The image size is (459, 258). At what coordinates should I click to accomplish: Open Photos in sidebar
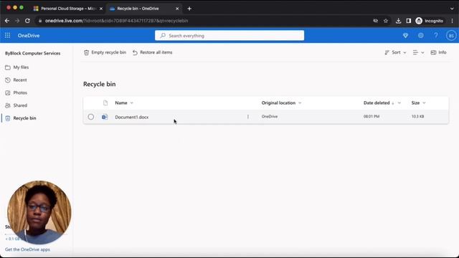click(20, 92)
